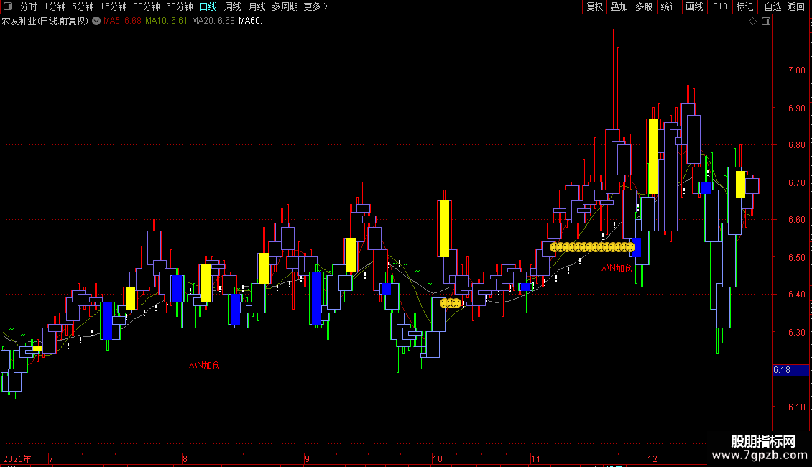Click the 6.30 price axis label

[796, 333]
